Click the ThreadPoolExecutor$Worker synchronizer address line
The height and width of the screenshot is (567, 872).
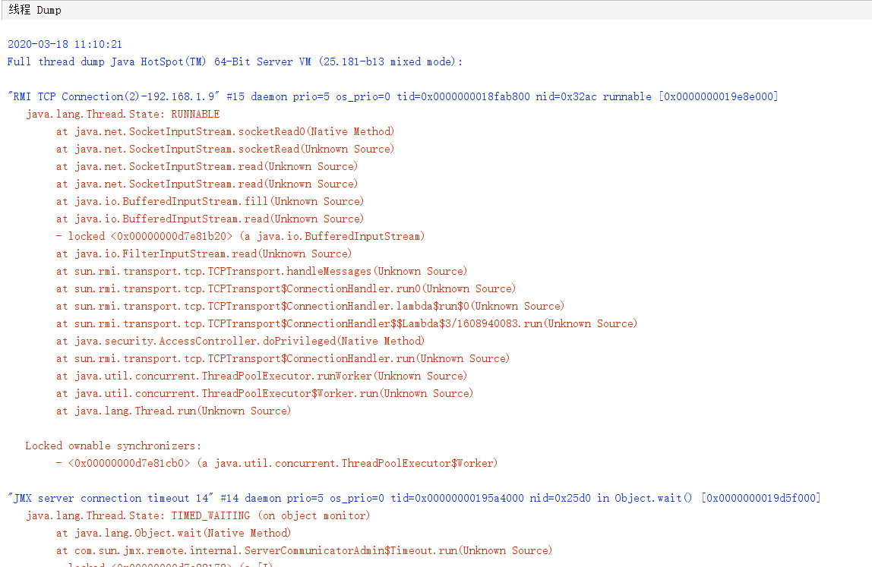tap(266, 462)
